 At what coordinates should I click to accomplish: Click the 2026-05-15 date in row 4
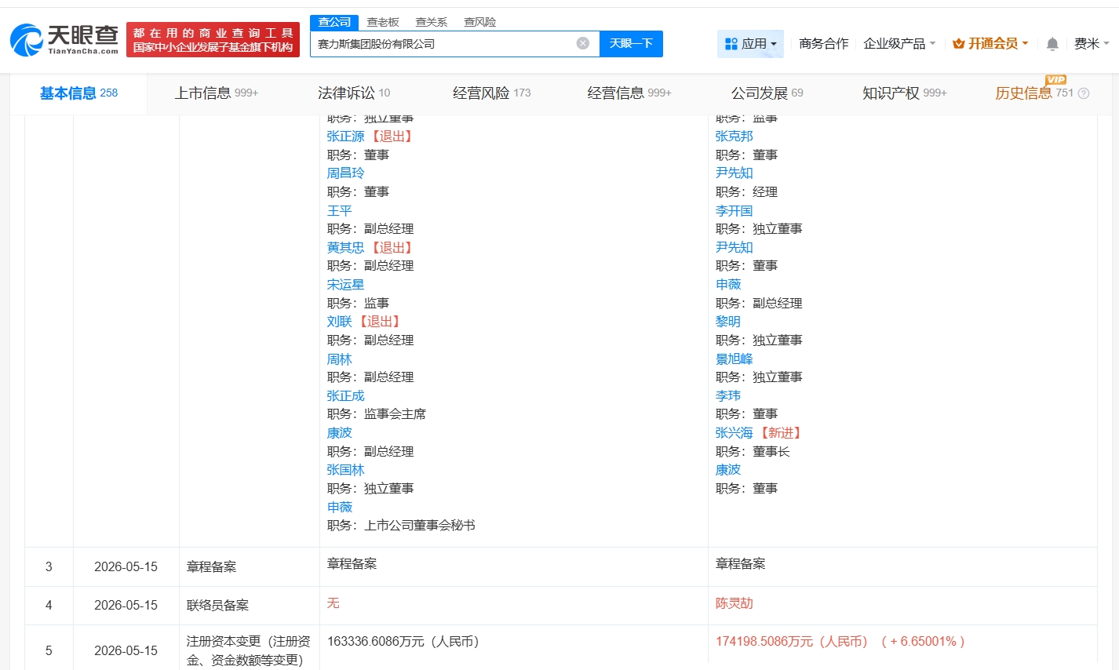tap(126, 606)
